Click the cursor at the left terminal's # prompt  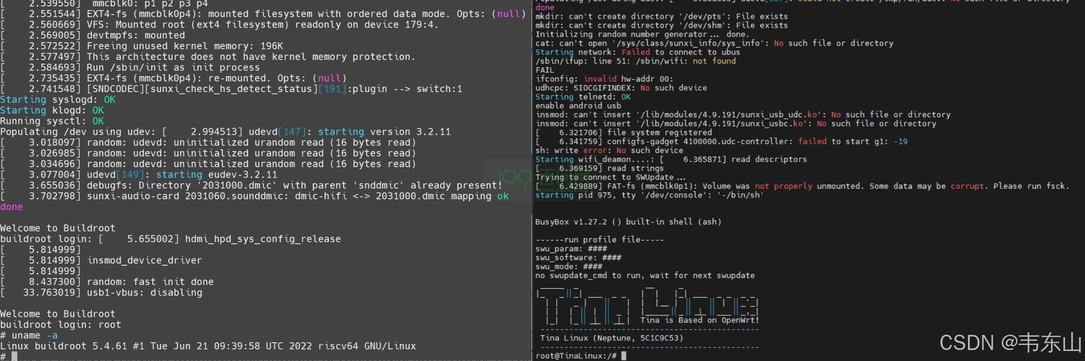[14, 356]
